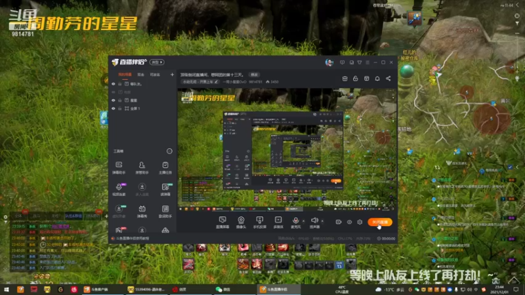Image resolution: width=525 pixels, height=295 pixels.
Task: Select the first game chat channel tab
Action: pyautogui.click(x=18, y=216)
